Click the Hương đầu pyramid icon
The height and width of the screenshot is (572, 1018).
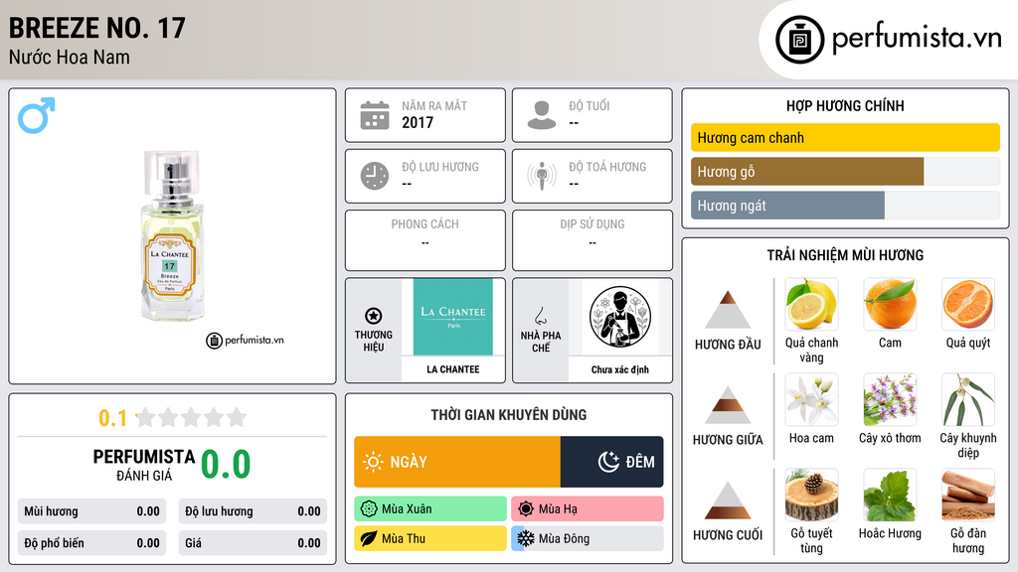click(x=728, y=310)
